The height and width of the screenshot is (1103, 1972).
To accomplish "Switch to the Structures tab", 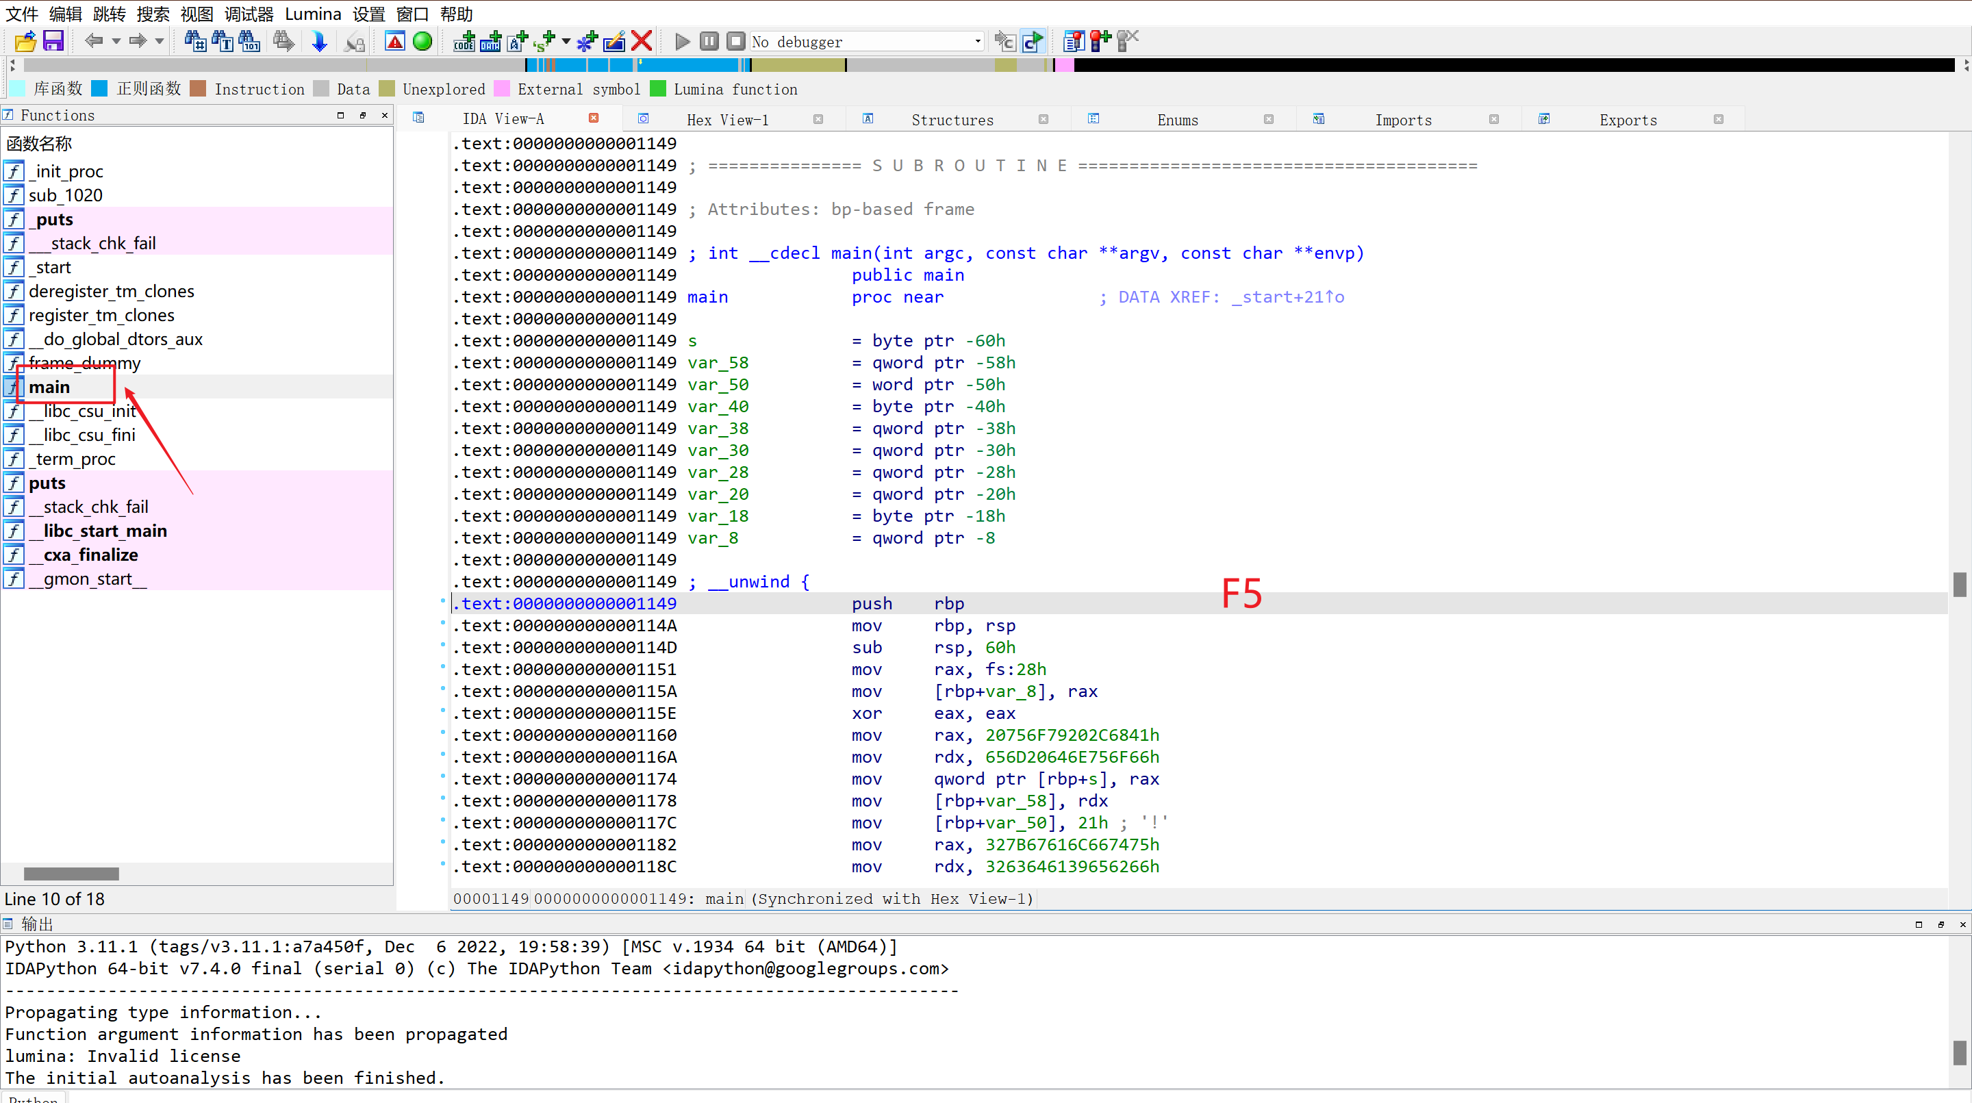I will [952, 119].
